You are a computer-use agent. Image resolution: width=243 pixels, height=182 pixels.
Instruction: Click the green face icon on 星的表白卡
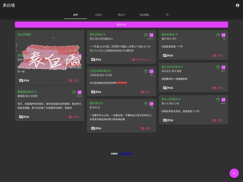(146, 104)
